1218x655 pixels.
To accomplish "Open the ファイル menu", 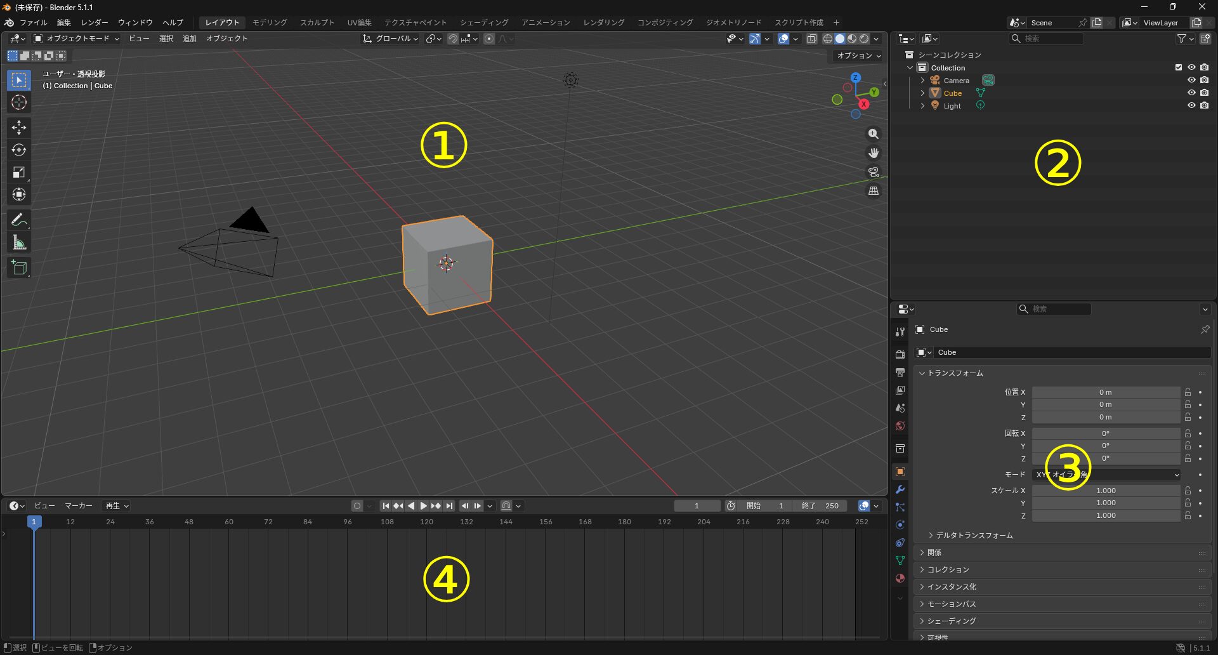I will coord(33,23).
